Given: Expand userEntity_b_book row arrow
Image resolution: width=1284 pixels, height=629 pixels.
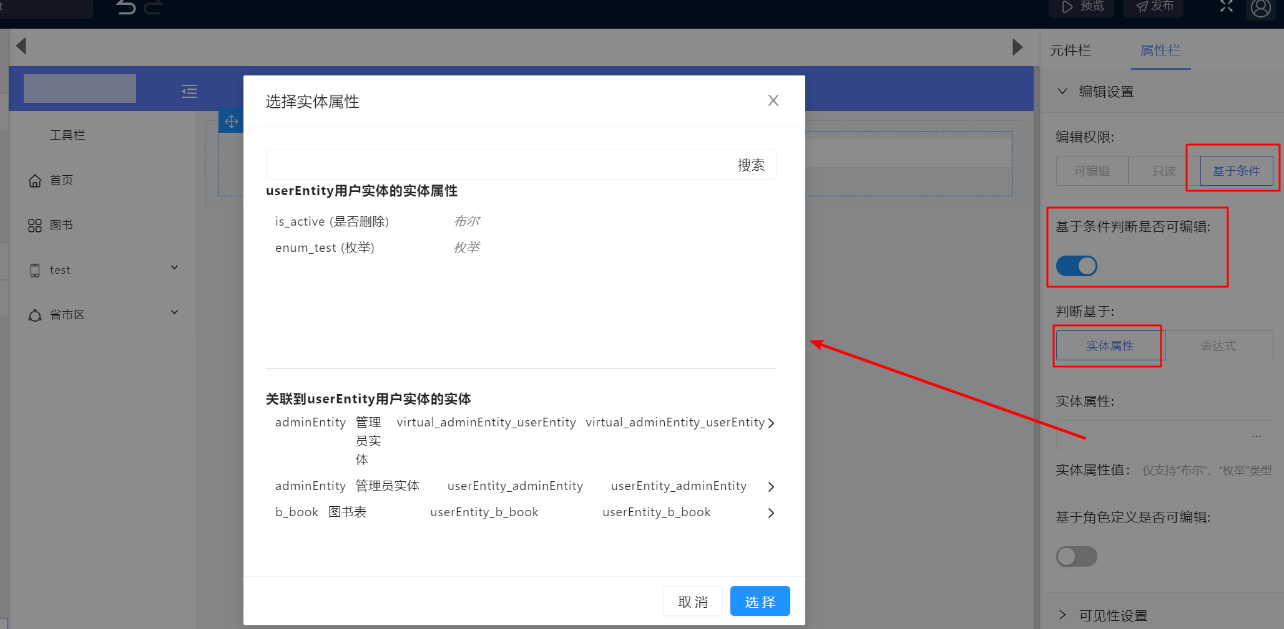Looking at the screenshot, I should (772, 513).
